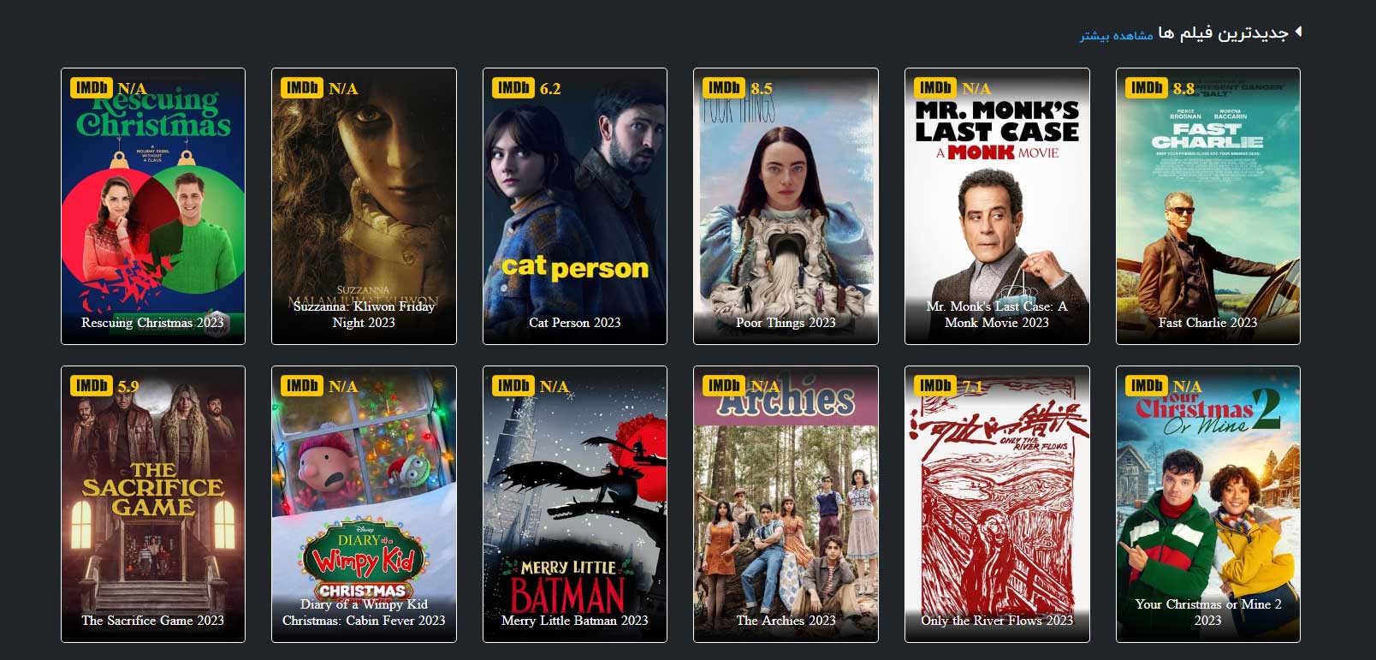The height and width of the screenshot is (660, 1376).
Task: Select Your Christmas or Mine 2 poster
Action: [x=1207, y=504]
